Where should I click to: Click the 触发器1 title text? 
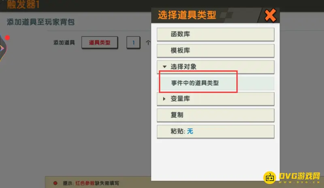pos(23,4)
